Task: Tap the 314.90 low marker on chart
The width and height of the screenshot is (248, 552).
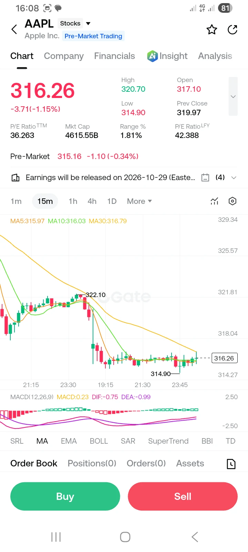Action: point(161,374)
